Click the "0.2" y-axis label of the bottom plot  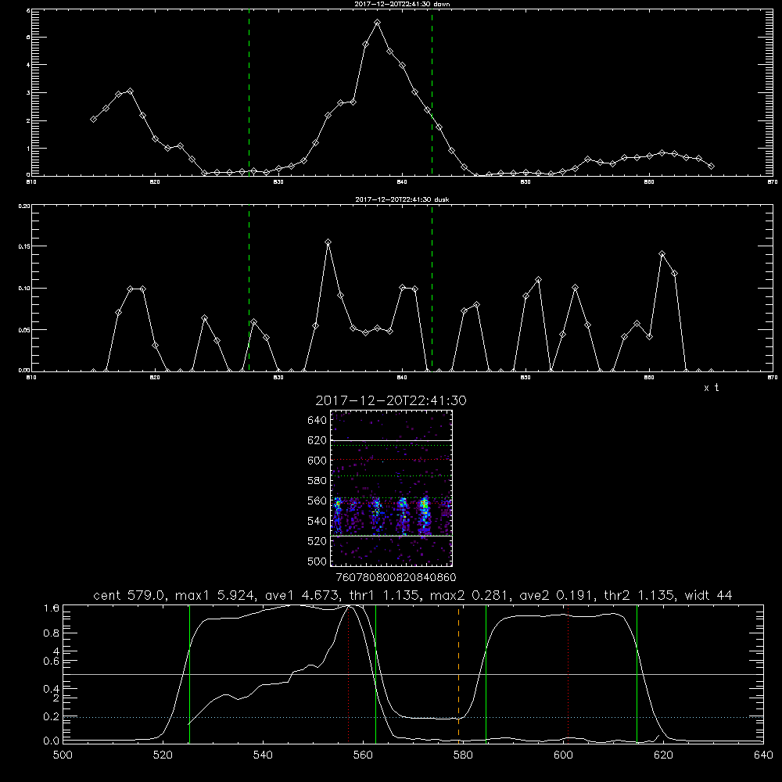click(x=52, y=716)
